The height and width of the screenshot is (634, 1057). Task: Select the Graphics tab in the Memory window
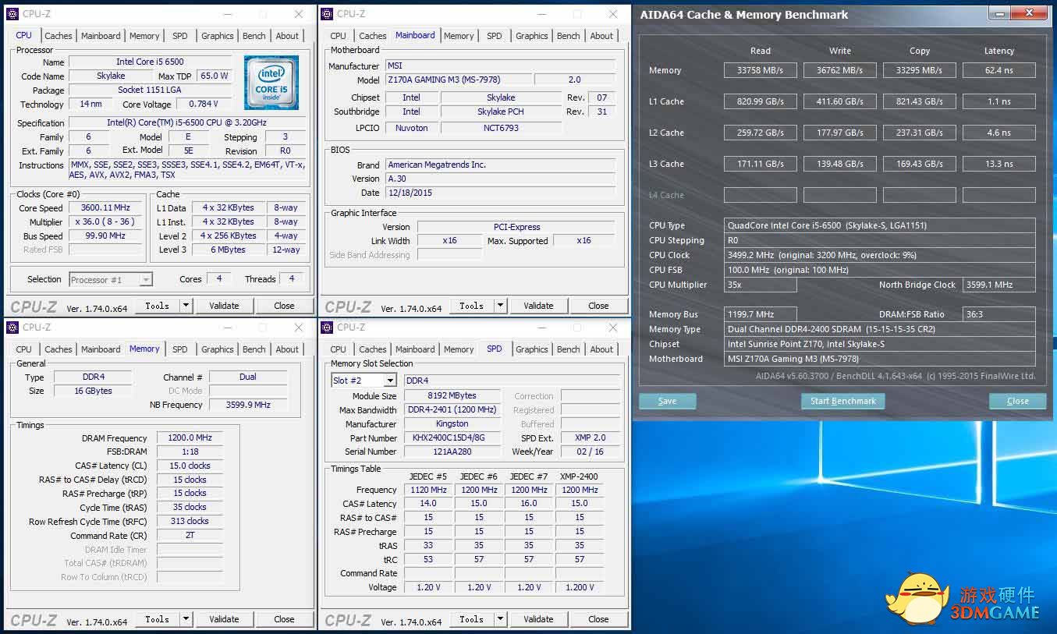pyautogui.click(x=217, y=349)
